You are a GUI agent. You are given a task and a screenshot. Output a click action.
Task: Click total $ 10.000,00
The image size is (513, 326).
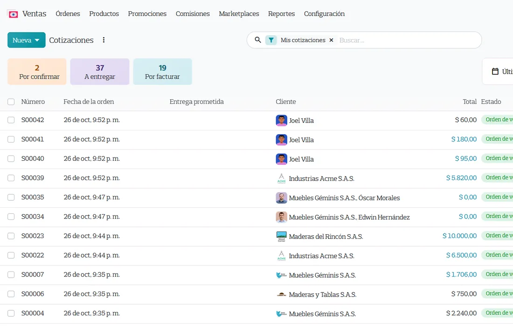(x=459, y=236)
